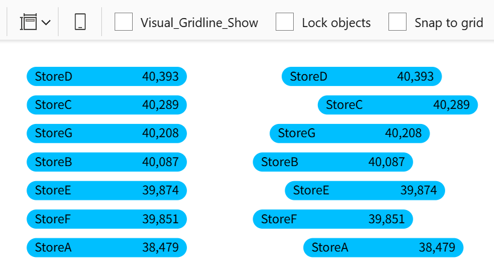The height and width of the screenshot is (269, 494).
Task: Click StoreC bar in right chart
Action: [398, 105]
